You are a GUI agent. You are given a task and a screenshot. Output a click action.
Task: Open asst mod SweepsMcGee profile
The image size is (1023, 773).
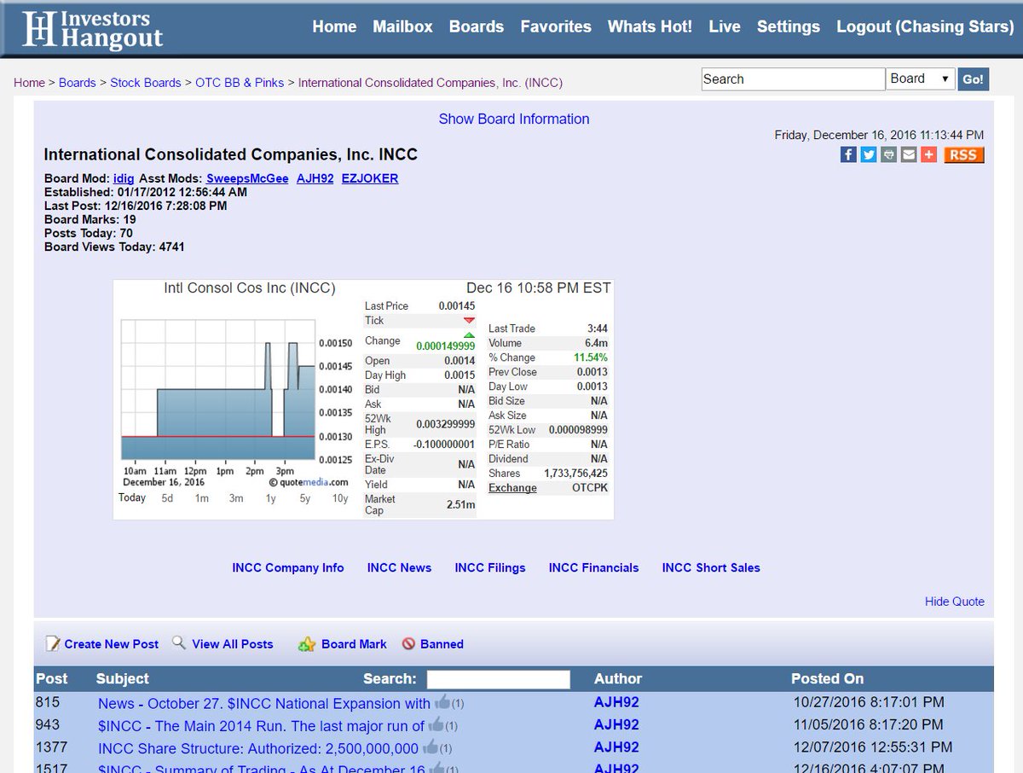pos(247,178)
